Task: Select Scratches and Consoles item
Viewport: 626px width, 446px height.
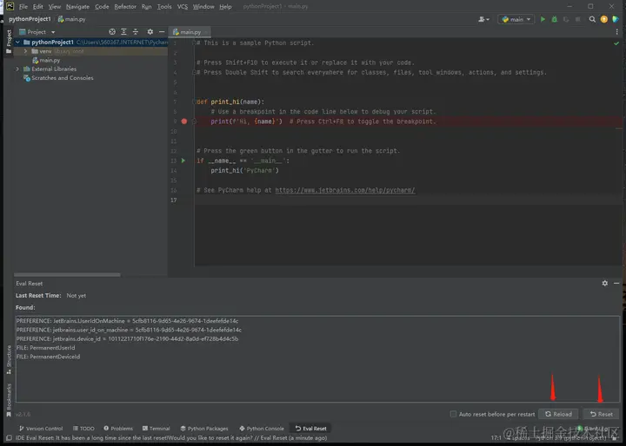Action: coord(59,78)
